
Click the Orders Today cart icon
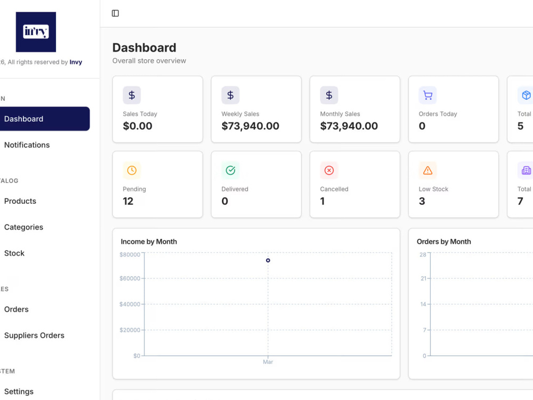pos(427,95)
